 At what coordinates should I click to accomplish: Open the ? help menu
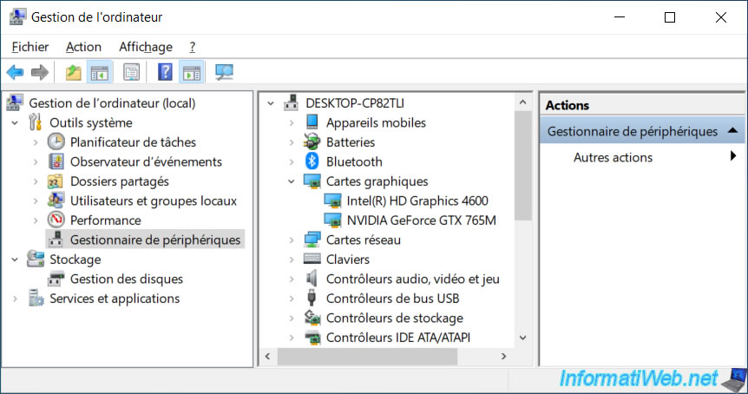pyautogui.click(x=193, y=47)
